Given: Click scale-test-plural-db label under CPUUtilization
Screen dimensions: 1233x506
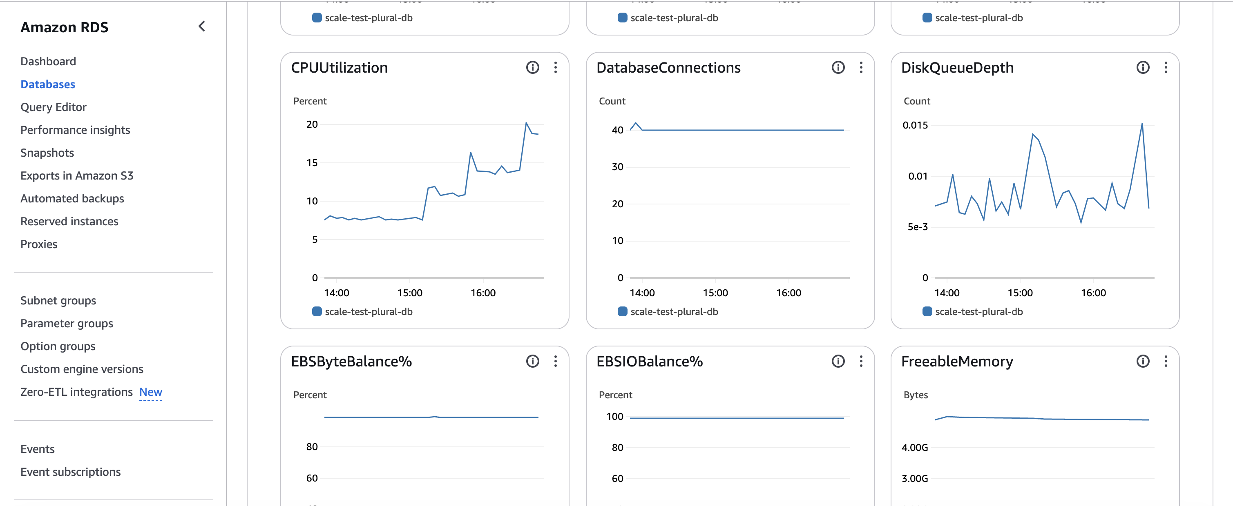Looking at the screenshot, I should tap(369, 311).
